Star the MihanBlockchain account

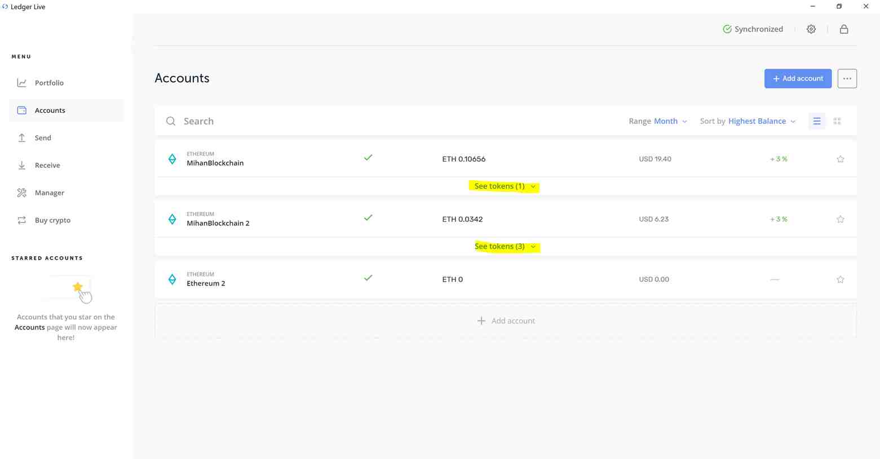click(x=840, y=159)
